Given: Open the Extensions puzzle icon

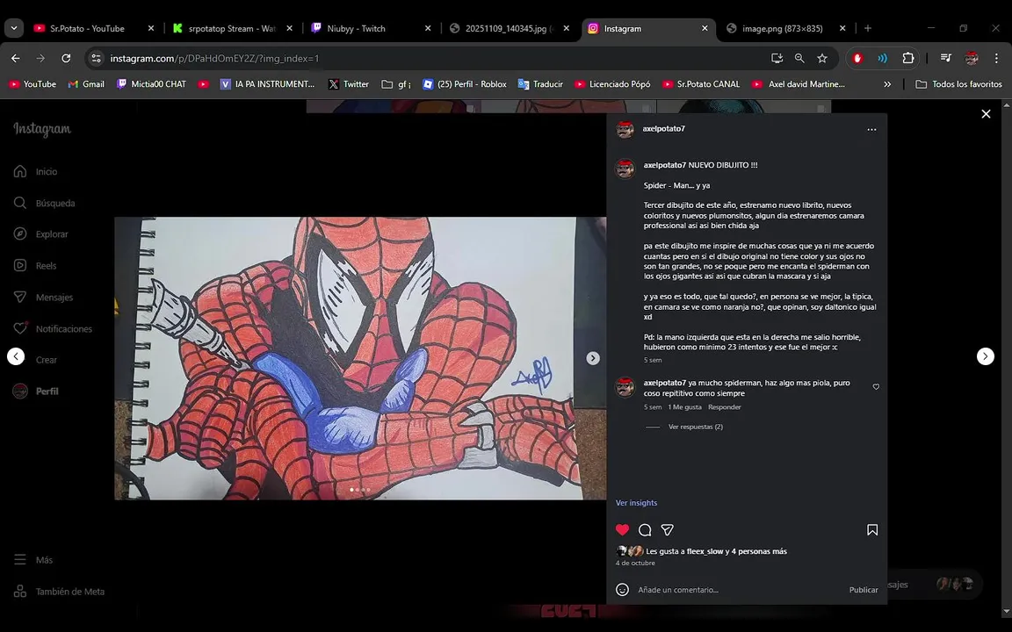Looking at the screenshot, I should coord(908,58).
